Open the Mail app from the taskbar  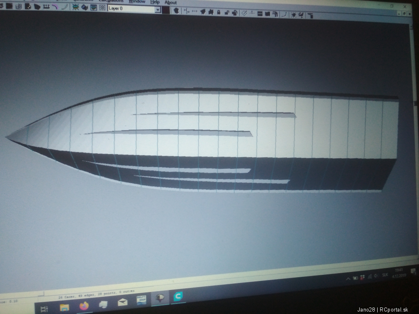122,302
